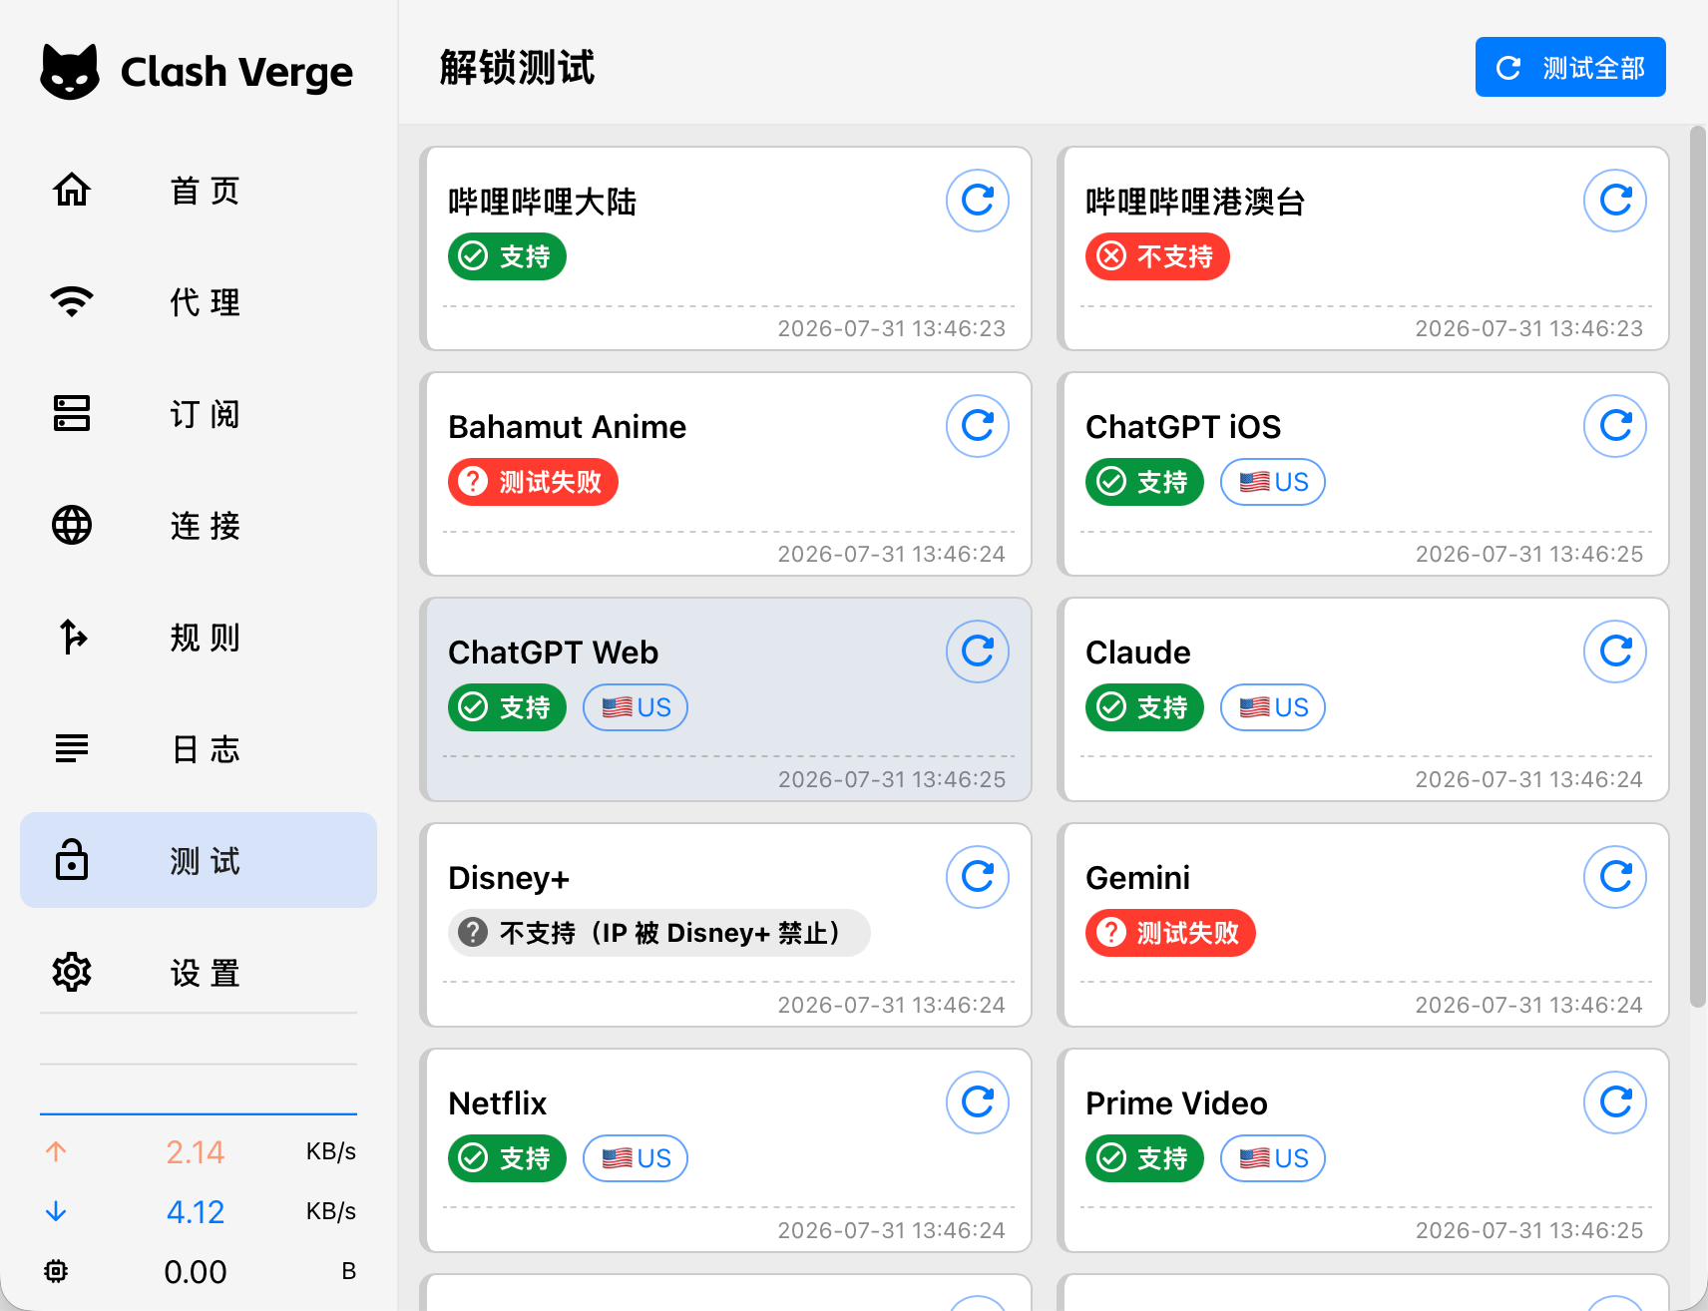The width and height of the screenshot is (1708, 1311).
Task: Refresh the Prime Video test
Action: tap(1615, 1102)
